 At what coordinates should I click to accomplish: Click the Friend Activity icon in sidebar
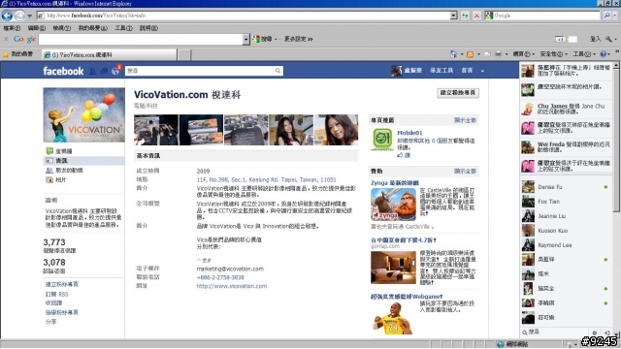click(49, 171)
